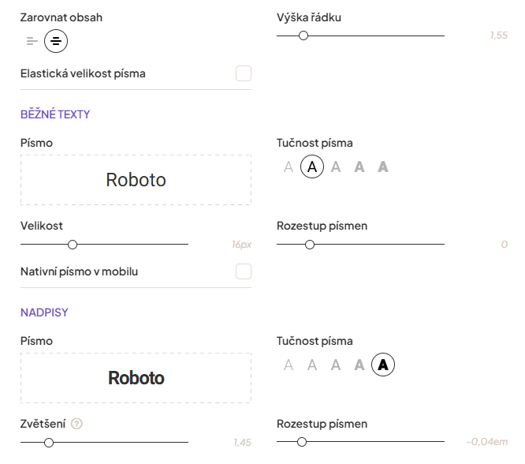The height and width of the screenshot is (464, 525).
Task: Open headings Roboto font picker
Action: click(136, 378)
